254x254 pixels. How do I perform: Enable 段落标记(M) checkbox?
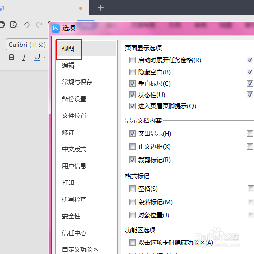click(132, 202)
